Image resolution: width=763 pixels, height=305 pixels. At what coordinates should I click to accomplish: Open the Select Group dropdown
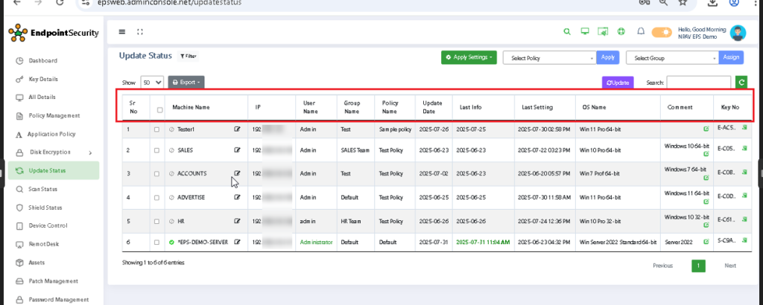pyautogui.click(x=673, y=57)
